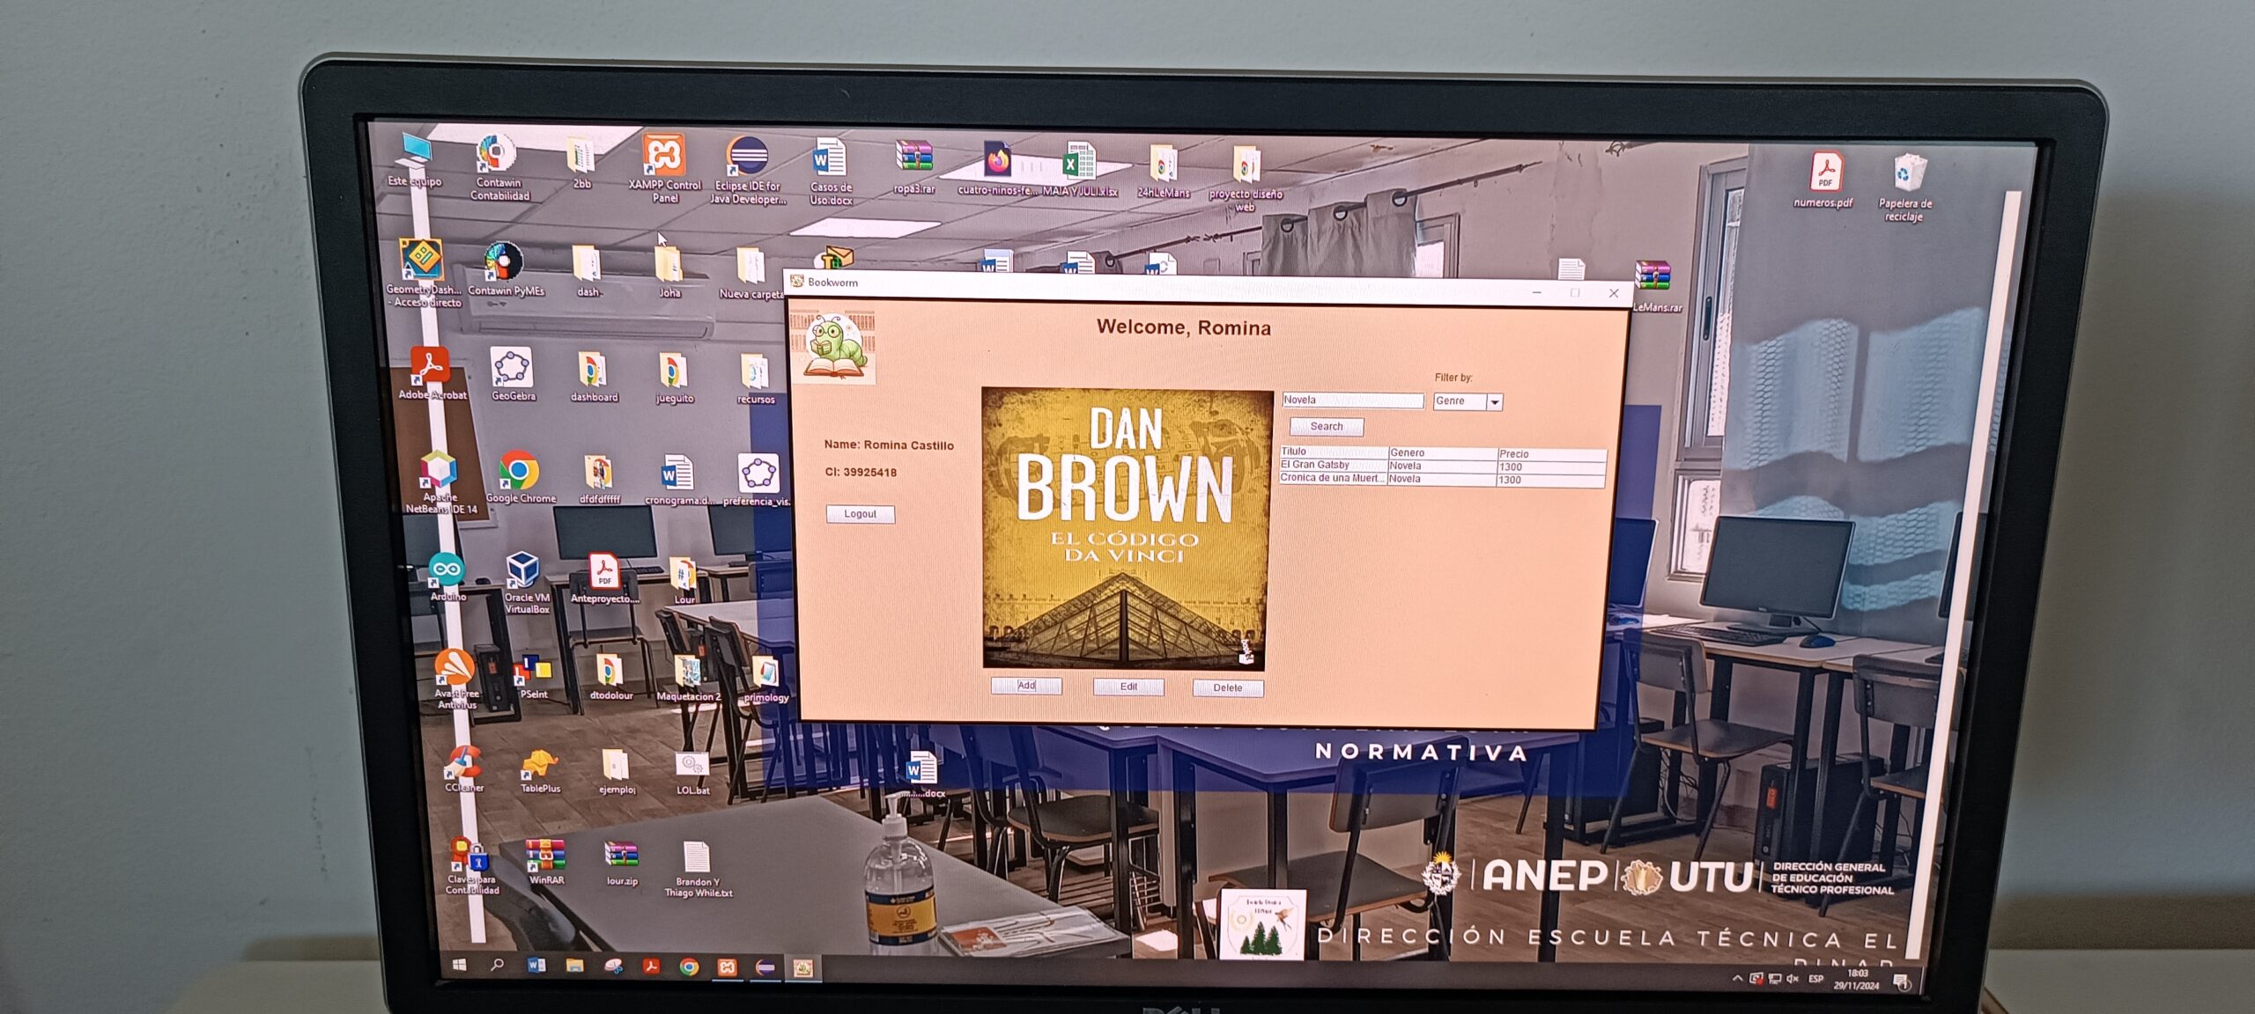Open the Arduino desktop shortcut
Viewport: 2255px width, 1014px height.
[x=446, y=569]
